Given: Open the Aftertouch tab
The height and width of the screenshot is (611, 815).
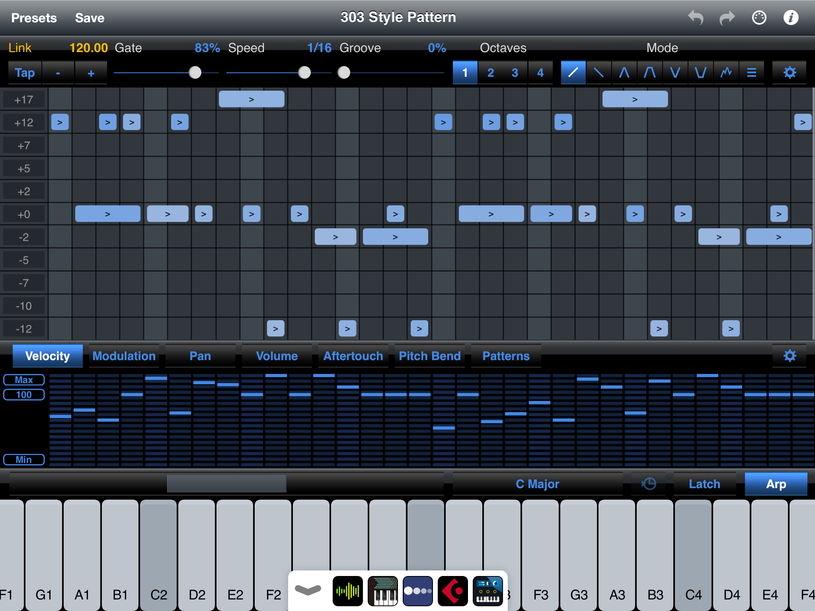Looking at the screenshot, I should (x=353, y=356).
